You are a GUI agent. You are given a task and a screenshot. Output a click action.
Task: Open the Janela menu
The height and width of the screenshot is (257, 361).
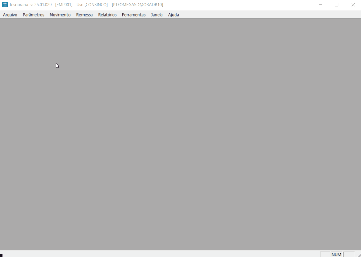pos(156,15)
